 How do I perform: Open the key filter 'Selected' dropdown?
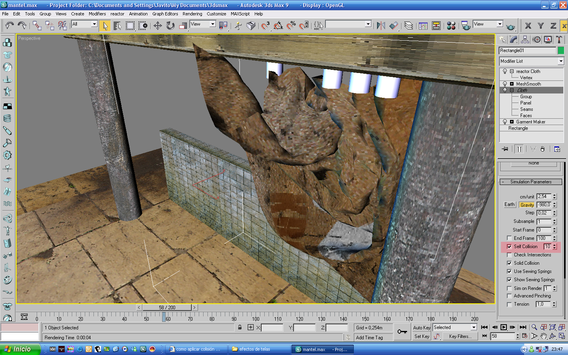(455, 327)
